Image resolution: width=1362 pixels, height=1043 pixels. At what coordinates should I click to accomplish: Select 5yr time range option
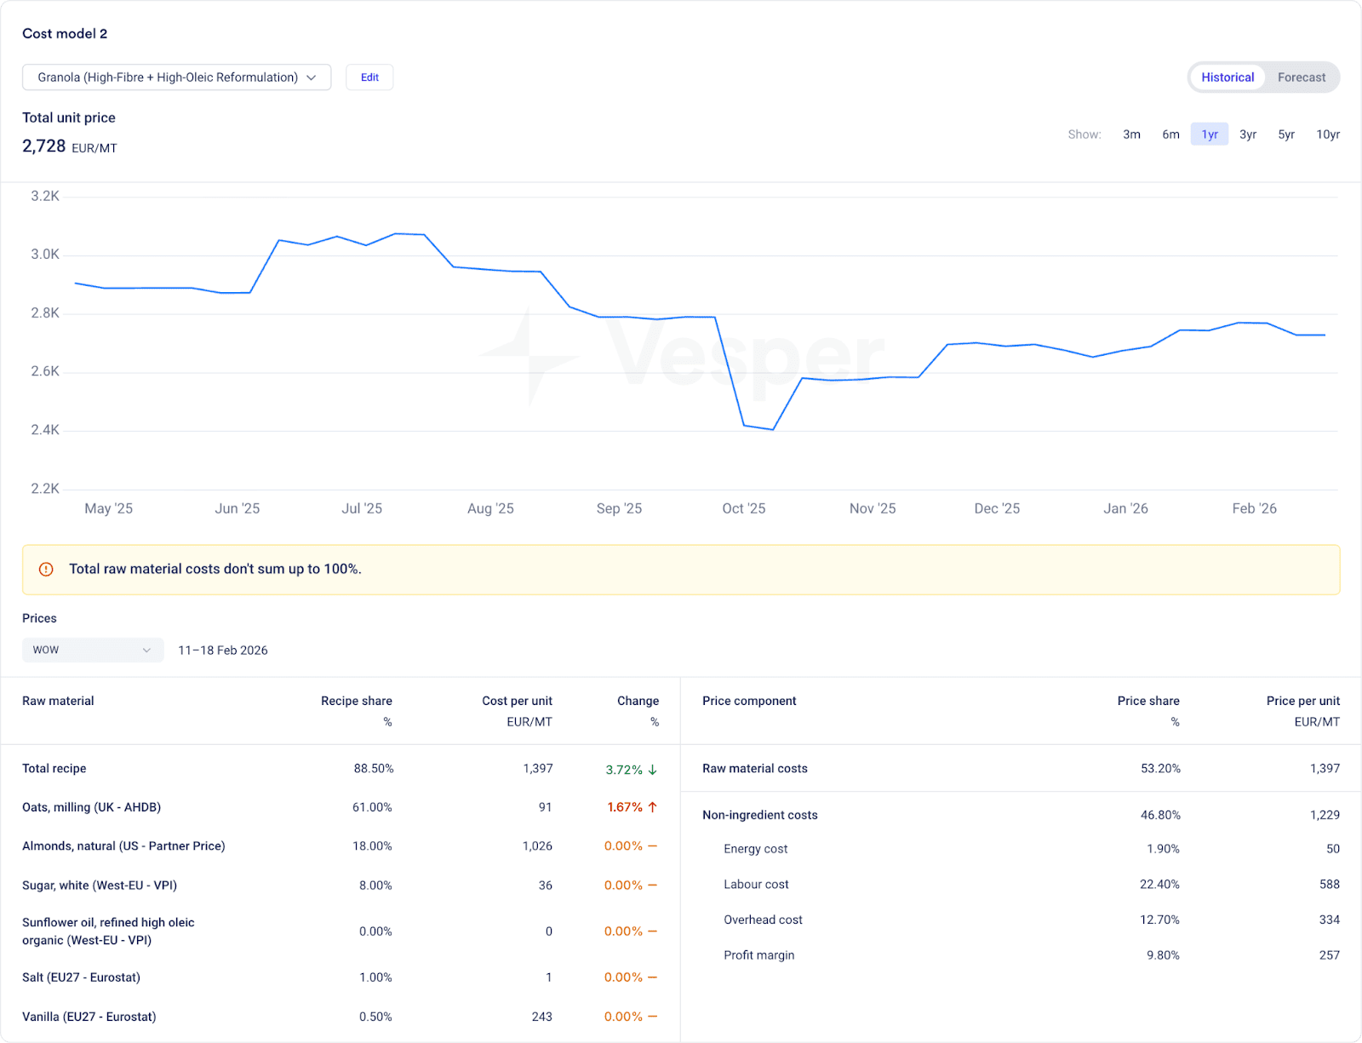pos(1285,135)
